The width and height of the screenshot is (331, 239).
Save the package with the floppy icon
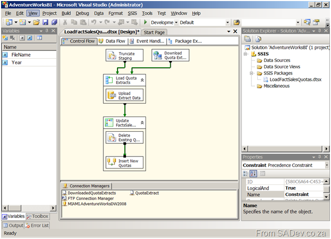[x=45, y=22]
